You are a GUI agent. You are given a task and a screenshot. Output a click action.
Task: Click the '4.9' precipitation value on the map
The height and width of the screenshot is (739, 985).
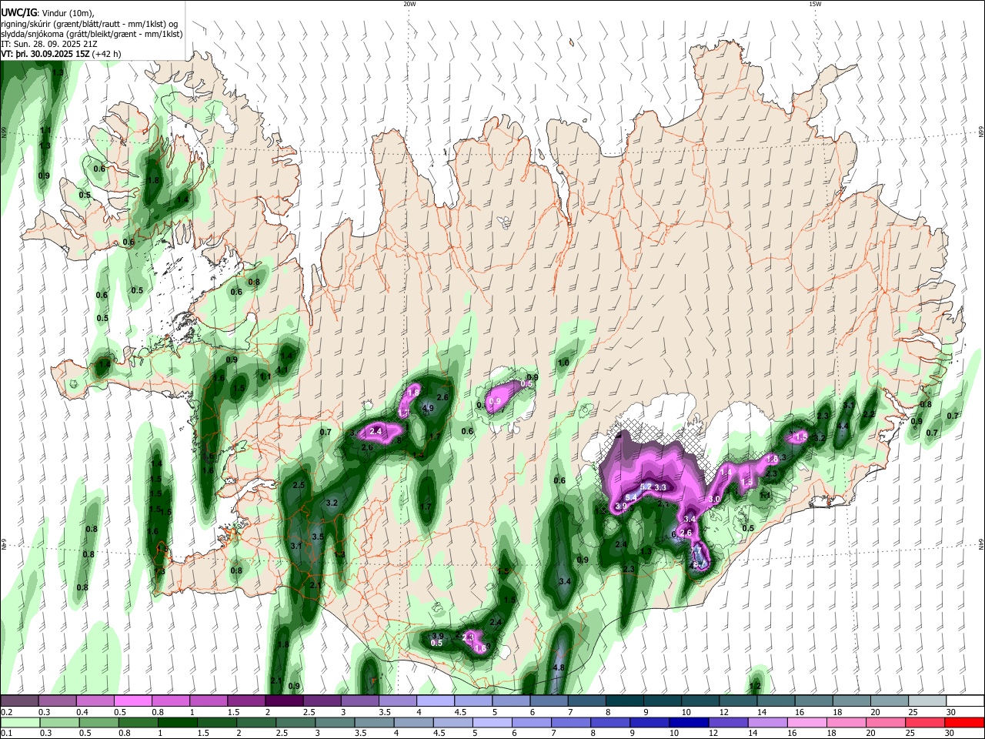[x=429, y=408]
